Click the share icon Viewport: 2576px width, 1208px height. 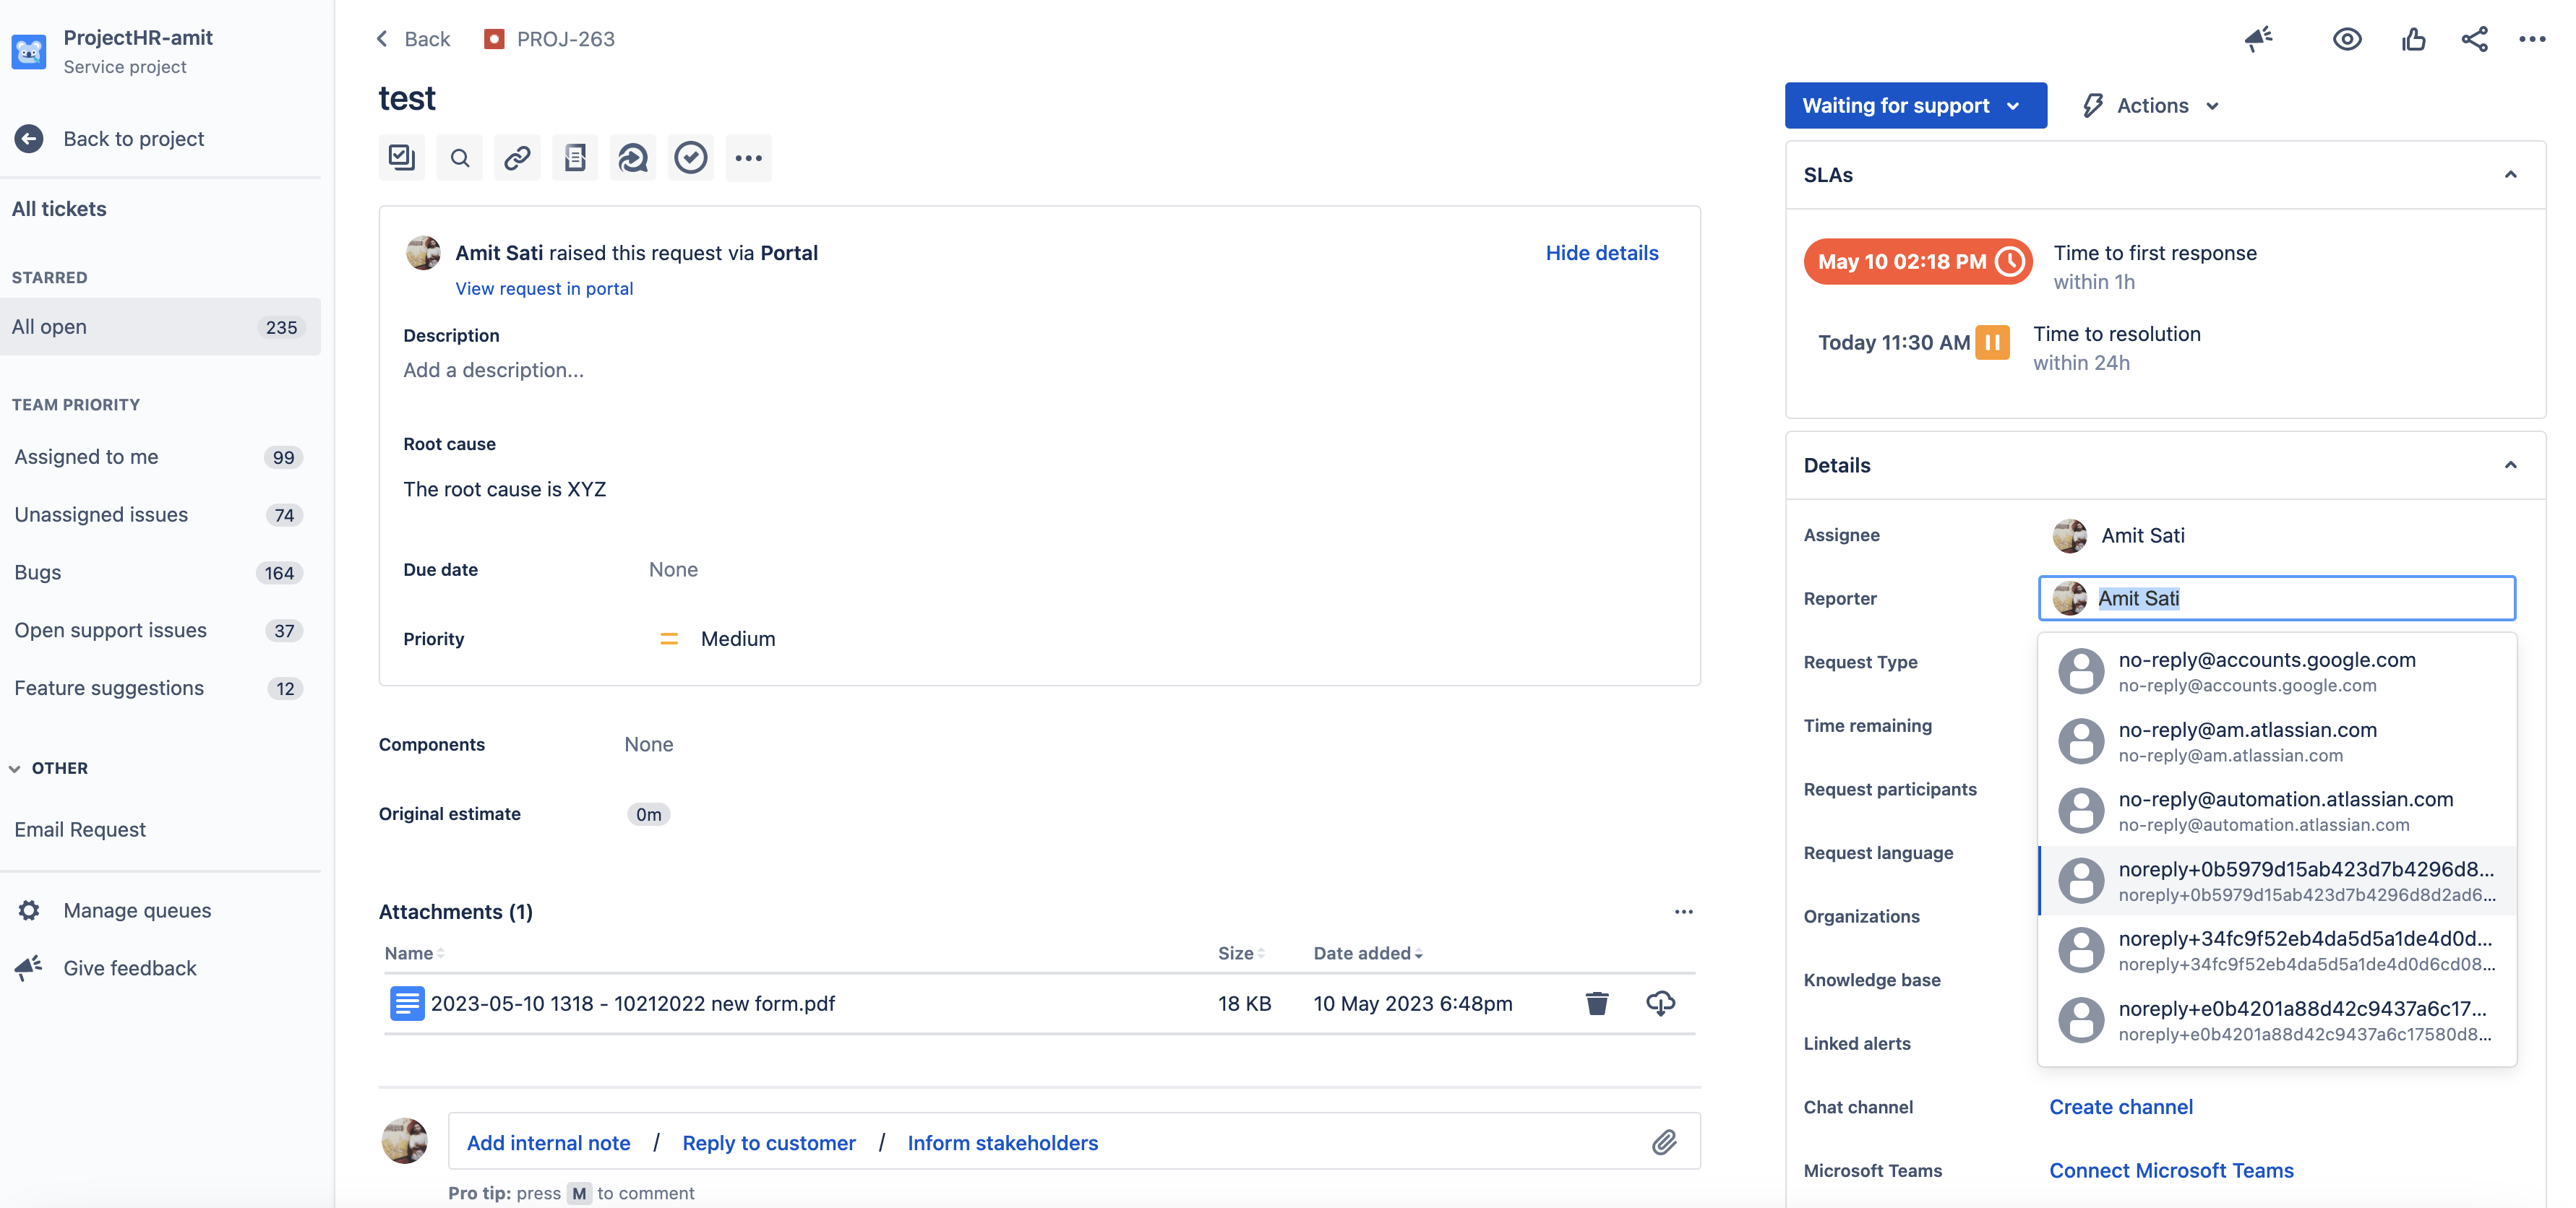(x=2474, y=40)
